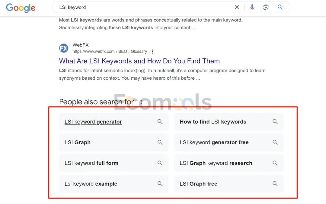Click magnifier icon in LSI Graph free suggestion
The height and width of the screenshot is (204, 326).
[x=275, y=183]
